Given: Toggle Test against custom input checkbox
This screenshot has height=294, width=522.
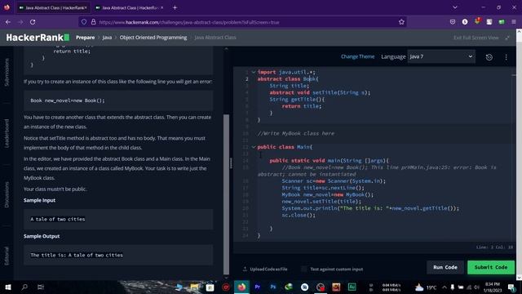Looking at the screenshot, I should [303, 269].
